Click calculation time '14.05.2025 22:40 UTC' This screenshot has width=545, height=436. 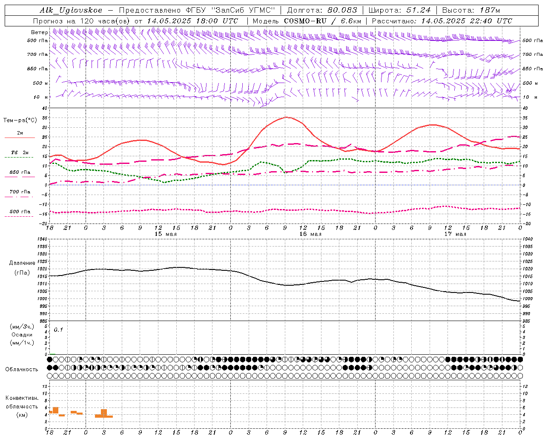(467, 21)
